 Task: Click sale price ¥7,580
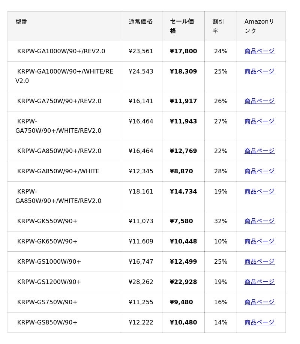click(x=181, y=221)
